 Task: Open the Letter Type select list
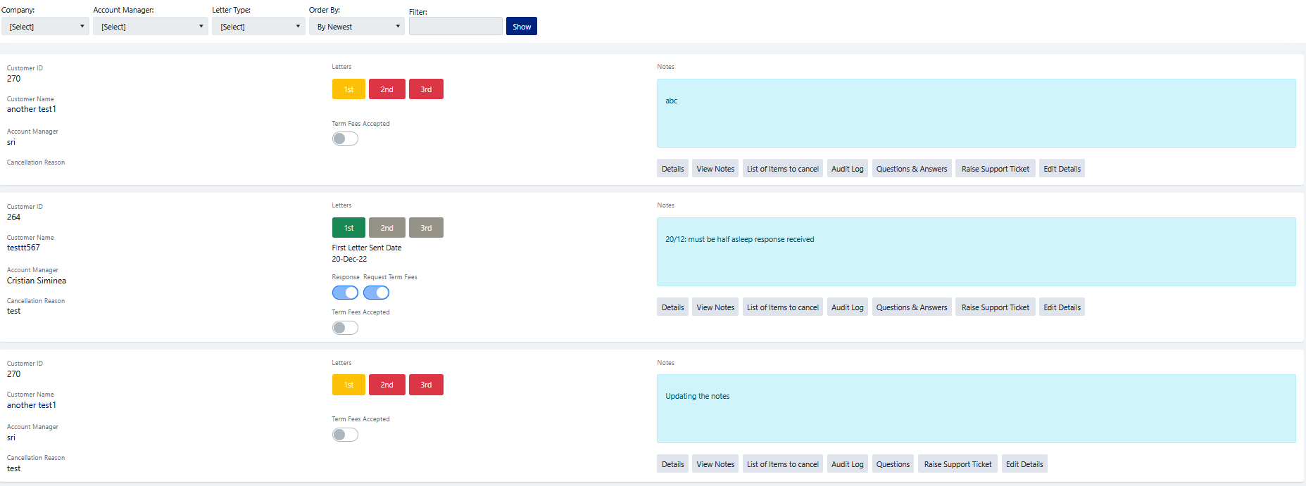[259, 27]
